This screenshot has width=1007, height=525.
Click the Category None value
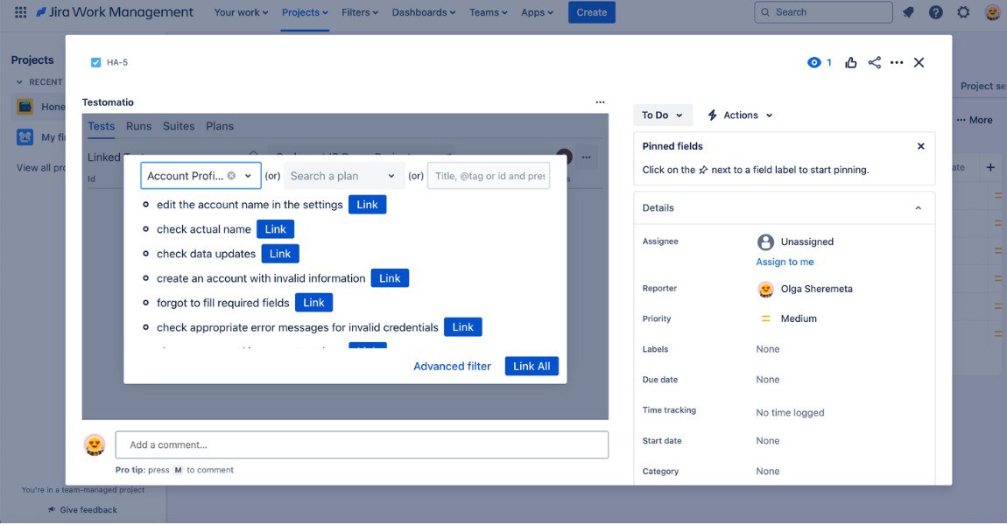tap(767, 471)
